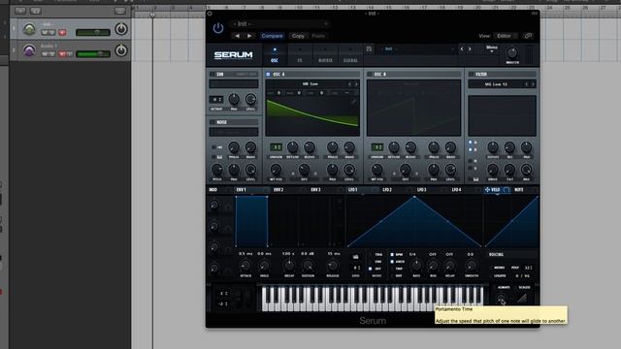Click the envelope release knob
621x349 pixels.
click(333, 266)
